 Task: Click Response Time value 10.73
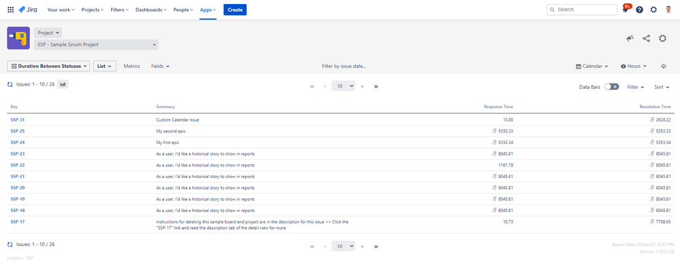click(x=508, y=221)
